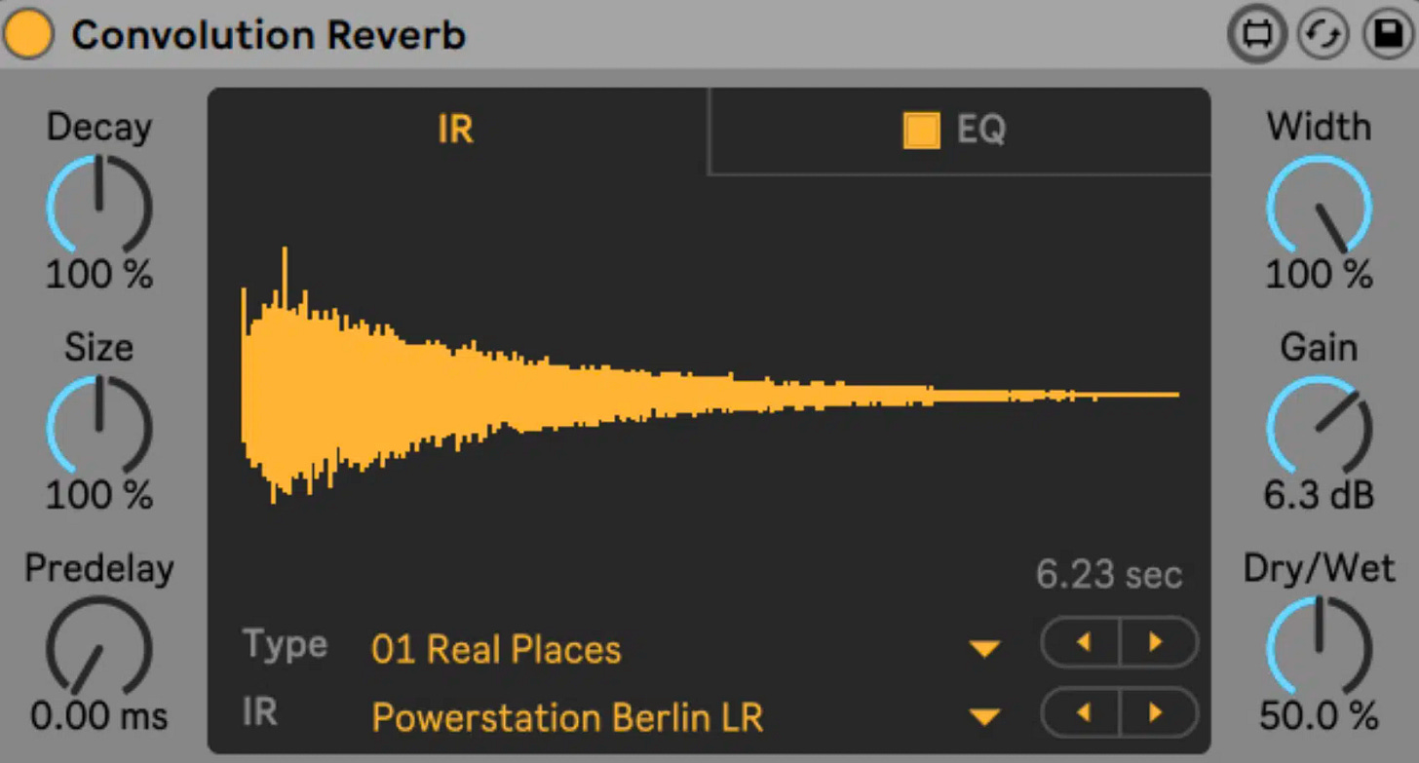Image resolution: width=1419 pixels, height=763 pixels.
Task: Toggle the Convolution Reverb device activator
Action: [29, 32]
